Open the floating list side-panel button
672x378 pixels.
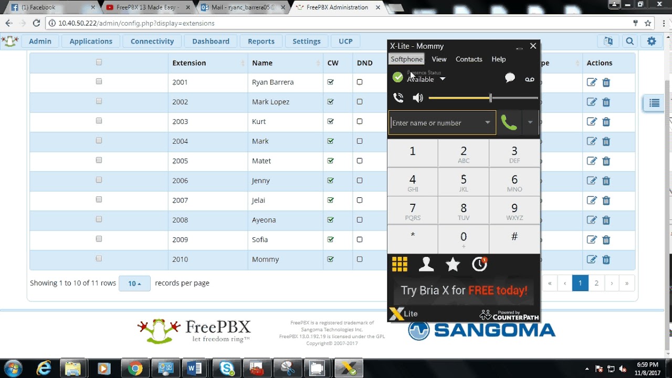point(654,103)
